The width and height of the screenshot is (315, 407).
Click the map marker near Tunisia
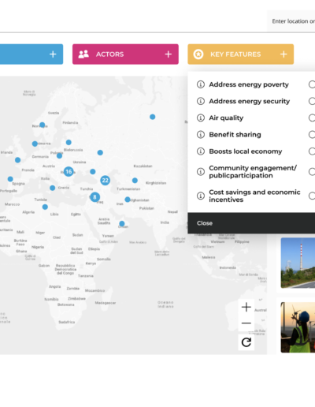tap(45, 207)
